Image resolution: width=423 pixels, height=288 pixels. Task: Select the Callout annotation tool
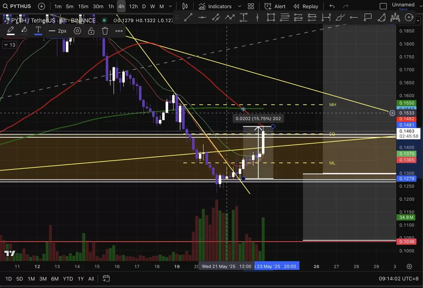(x=368, y=17)
